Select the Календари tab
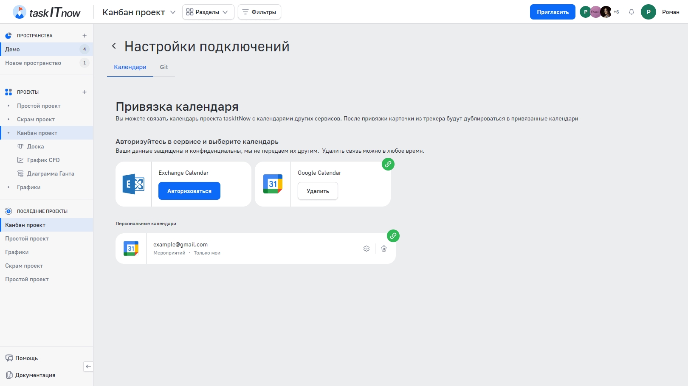 130,67
